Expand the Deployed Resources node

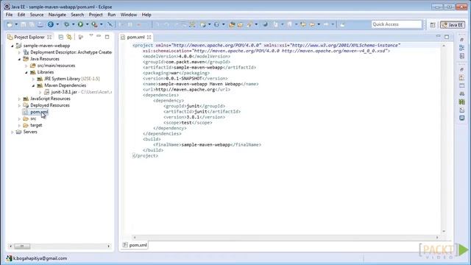(20, 105)
